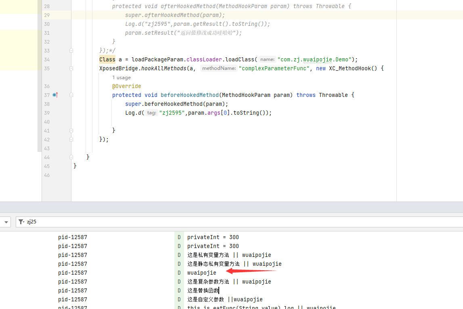463x309 pixels.
Task: Click the 'tag:' inlay hint in Log.d
Action: [151, 113]
